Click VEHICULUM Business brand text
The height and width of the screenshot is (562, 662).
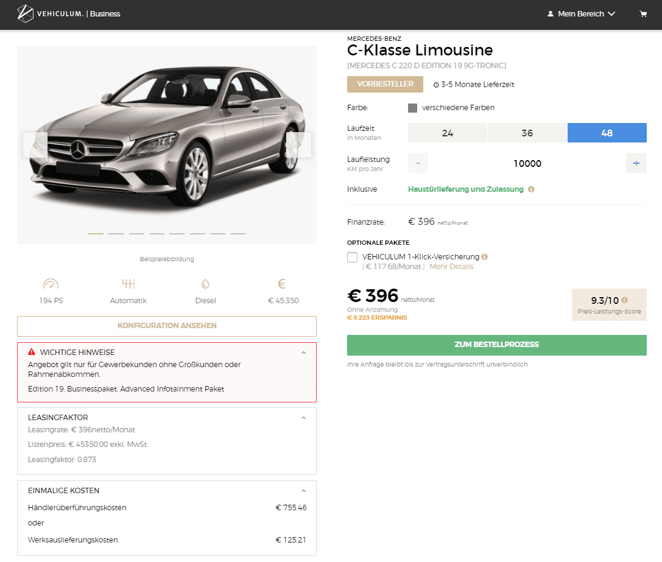coord(79,14)
